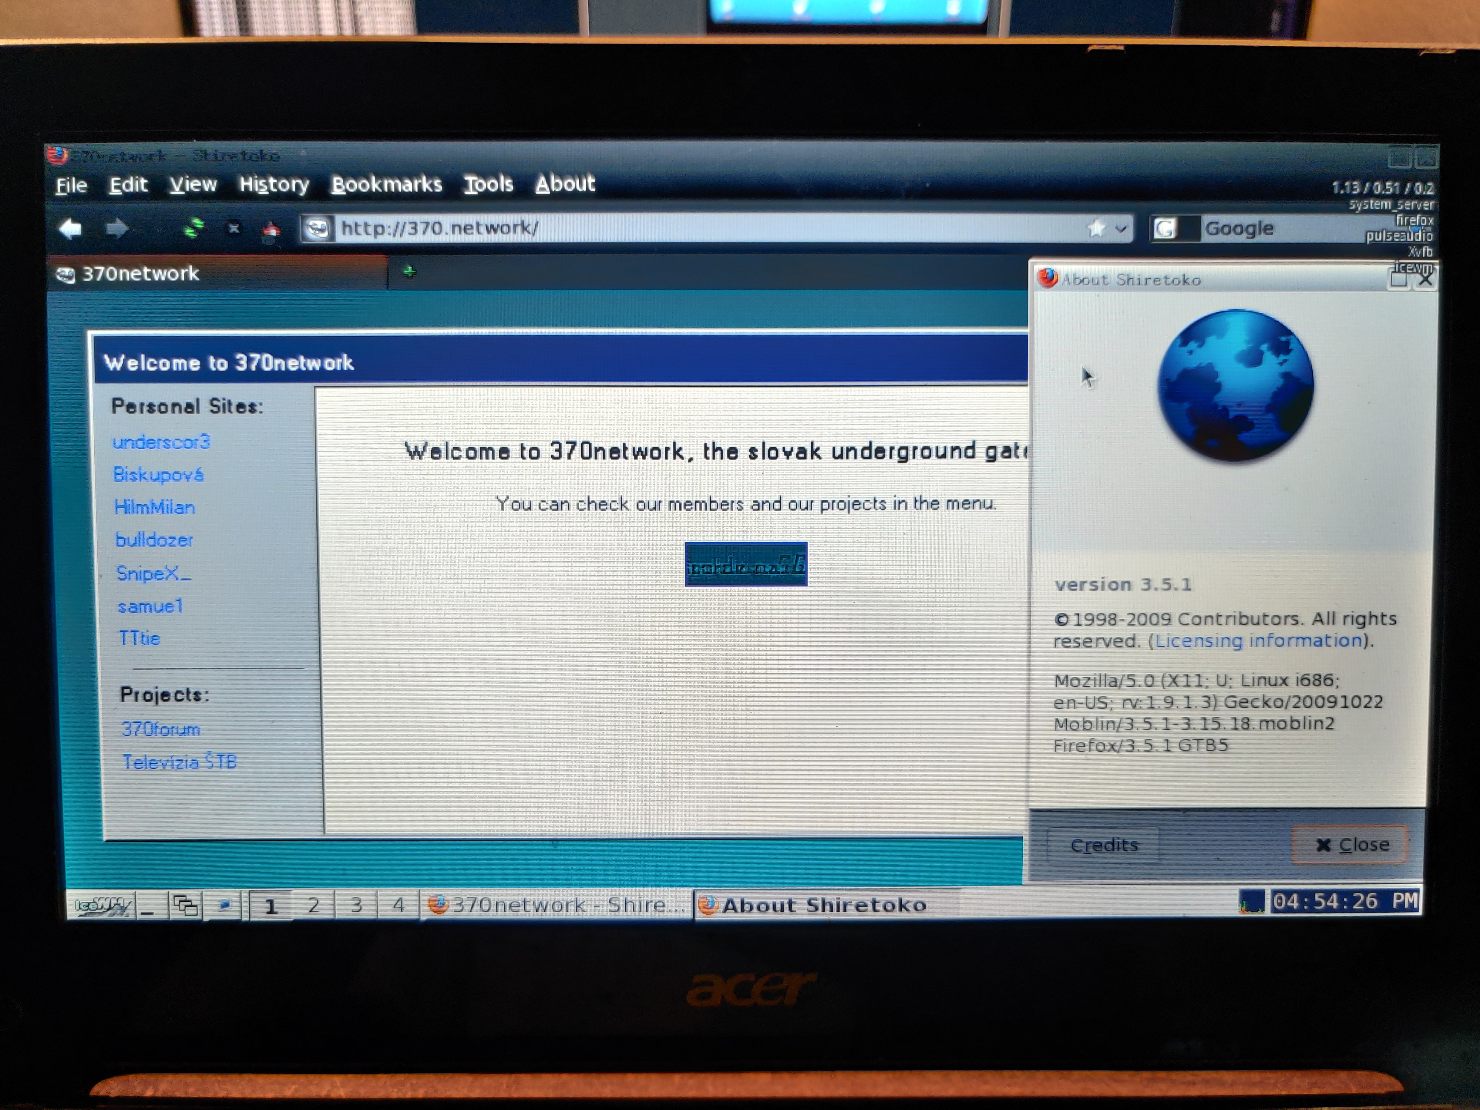The height and width of the screenshot is (1110, 1480).
Task: Open the TTtie personal site link
Action: 139,638
